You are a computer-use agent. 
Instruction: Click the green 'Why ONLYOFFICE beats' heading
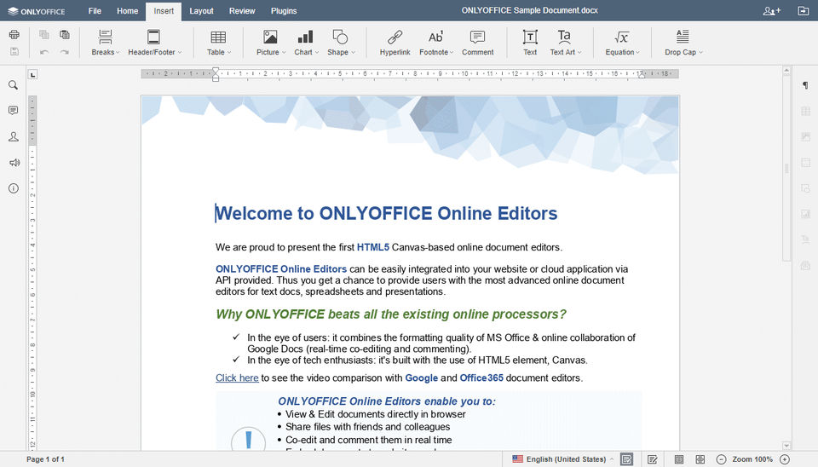pyautogui.click(x=391, y=314)
